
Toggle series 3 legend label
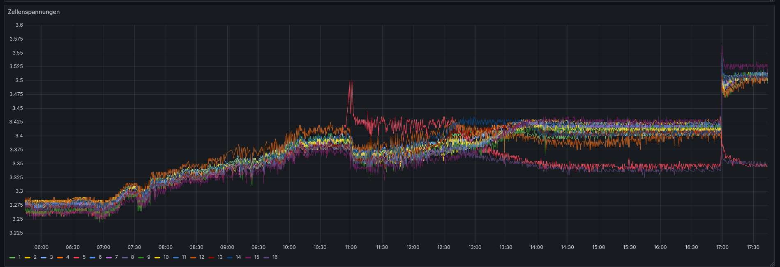pos(51,257)
